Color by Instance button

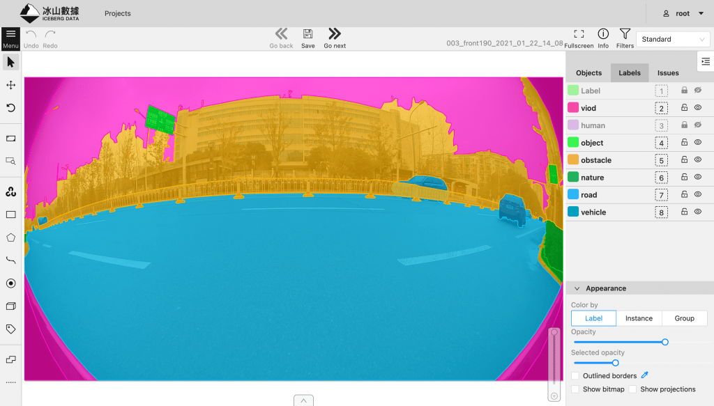click(639, 318)
